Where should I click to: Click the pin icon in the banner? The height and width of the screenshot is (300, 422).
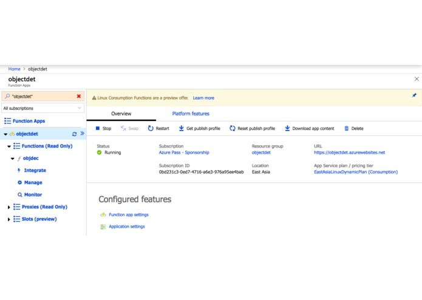point(414,95)
